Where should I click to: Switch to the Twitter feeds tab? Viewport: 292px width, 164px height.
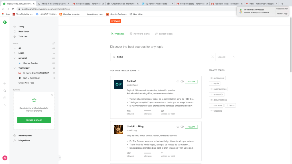[x=163, y=34]
